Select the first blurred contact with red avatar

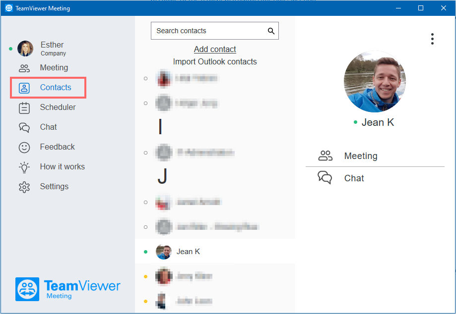[x=215, y=78]
